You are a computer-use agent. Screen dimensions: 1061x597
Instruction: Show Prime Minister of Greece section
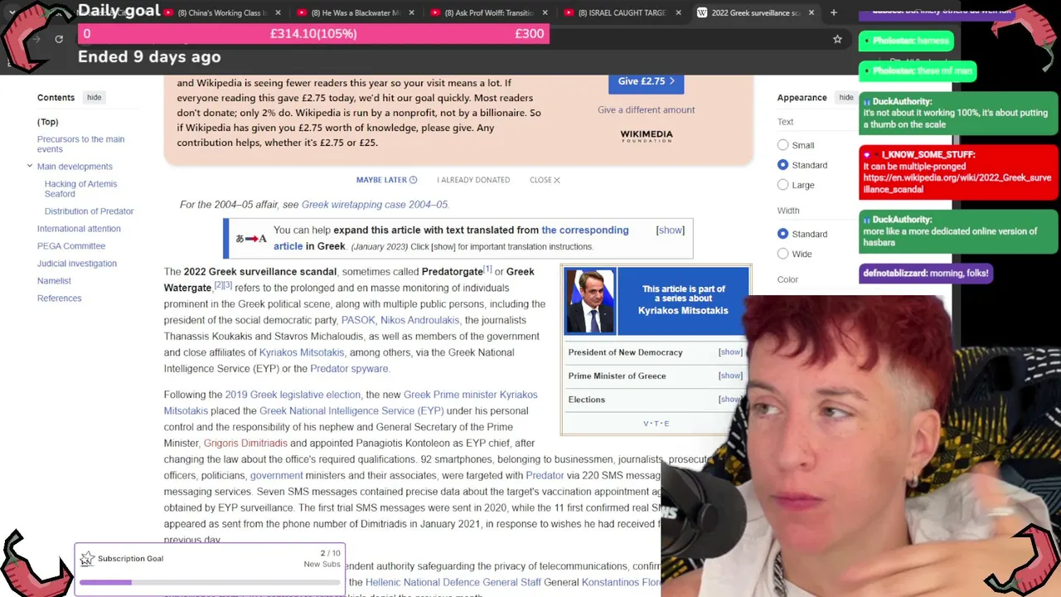(730, 376)
